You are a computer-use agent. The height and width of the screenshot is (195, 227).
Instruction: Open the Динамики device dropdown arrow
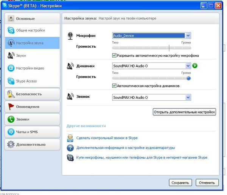[188, 66]
